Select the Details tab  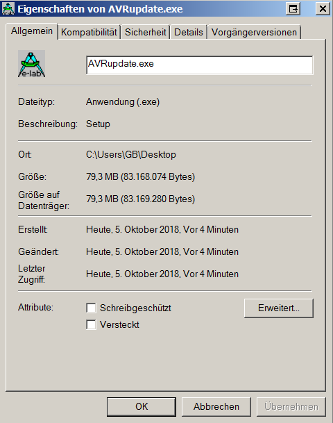[188, 32]
